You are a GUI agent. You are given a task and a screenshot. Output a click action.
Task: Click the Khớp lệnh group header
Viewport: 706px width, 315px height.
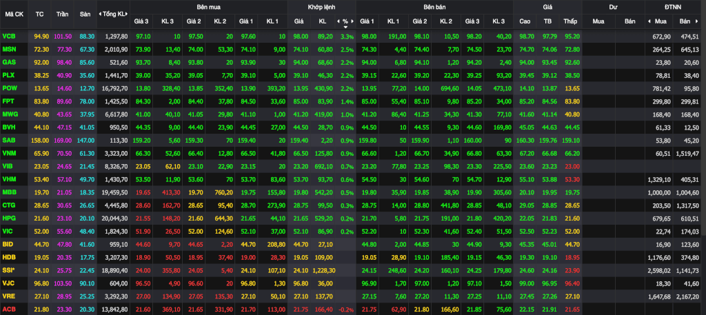321,7
